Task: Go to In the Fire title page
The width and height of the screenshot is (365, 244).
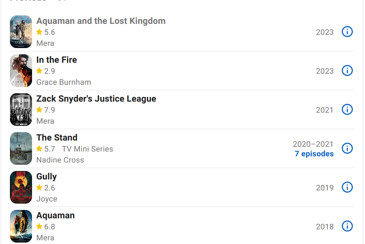Action: click(56, 60)
